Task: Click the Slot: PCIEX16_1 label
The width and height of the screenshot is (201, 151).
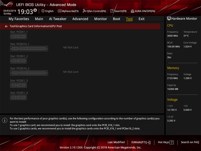Action: 20,44
